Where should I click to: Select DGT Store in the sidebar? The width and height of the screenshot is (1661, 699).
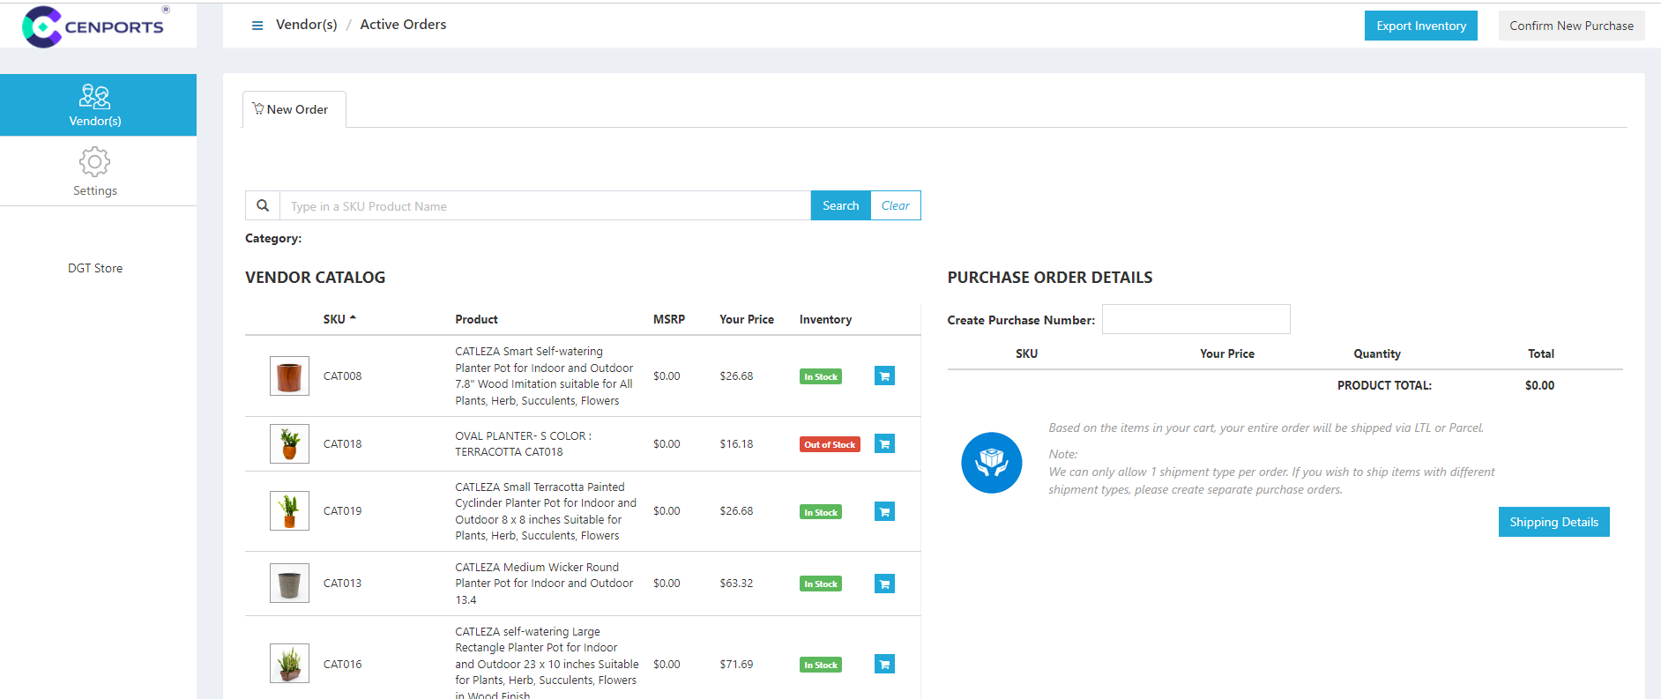(95, 268)
